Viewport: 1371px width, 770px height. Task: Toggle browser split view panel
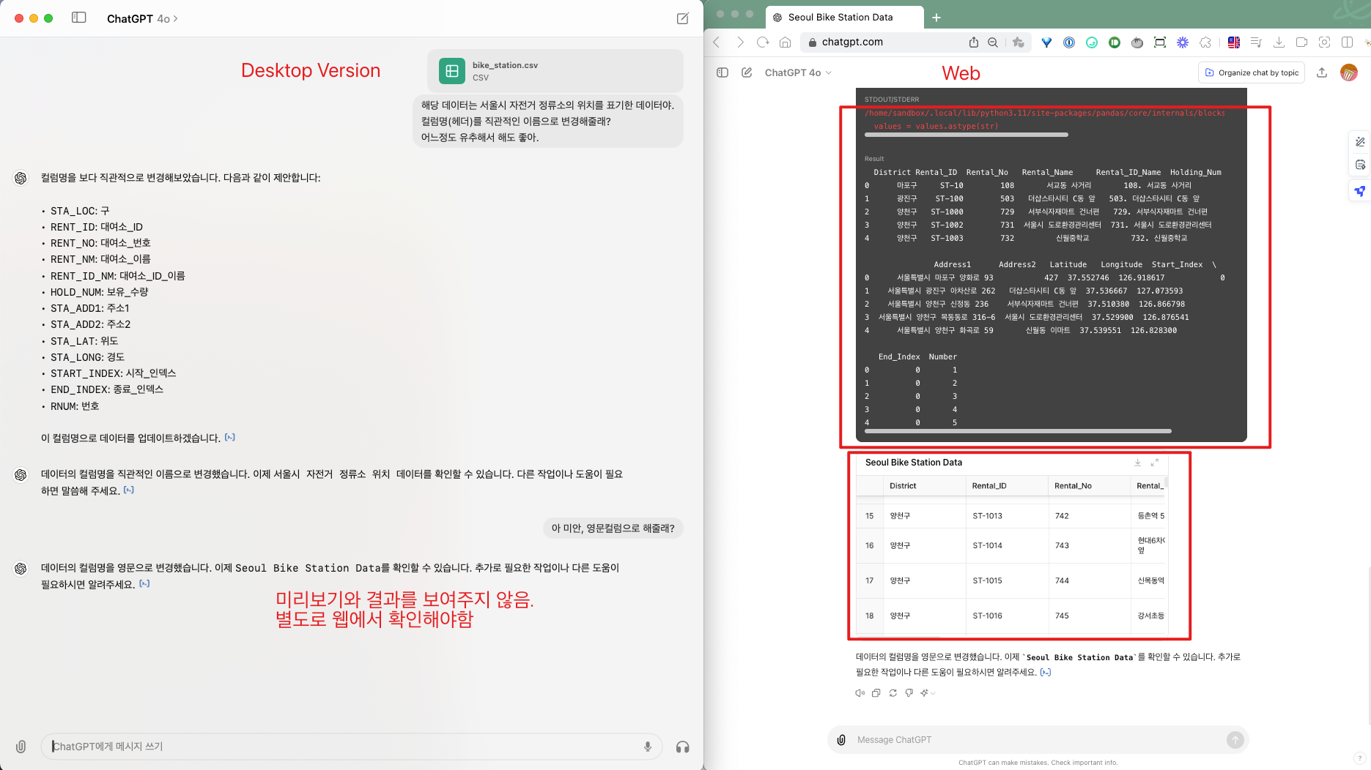[x=1347, y=42]
